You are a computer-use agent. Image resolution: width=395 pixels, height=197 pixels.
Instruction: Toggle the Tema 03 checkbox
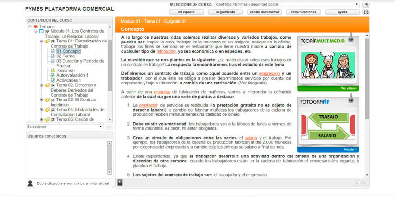pyautogui.click(x=53, y=100)
